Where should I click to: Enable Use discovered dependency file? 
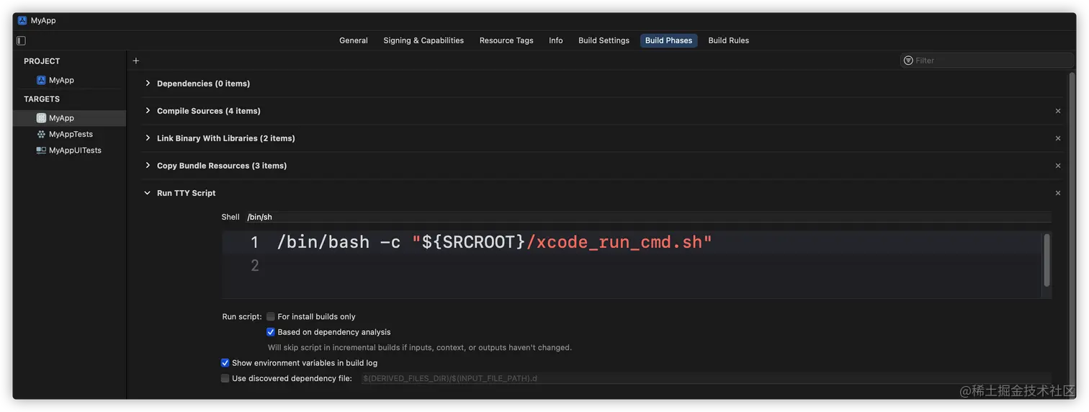point(225,378)
